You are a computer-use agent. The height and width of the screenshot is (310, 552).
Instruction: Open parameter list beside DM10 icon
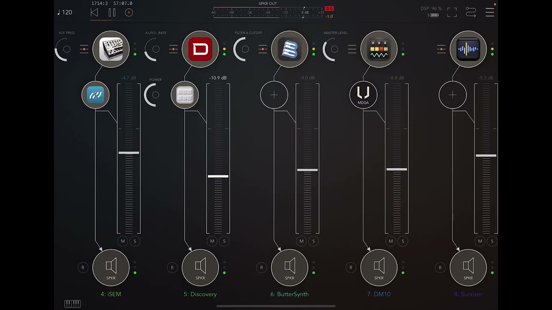352,49
